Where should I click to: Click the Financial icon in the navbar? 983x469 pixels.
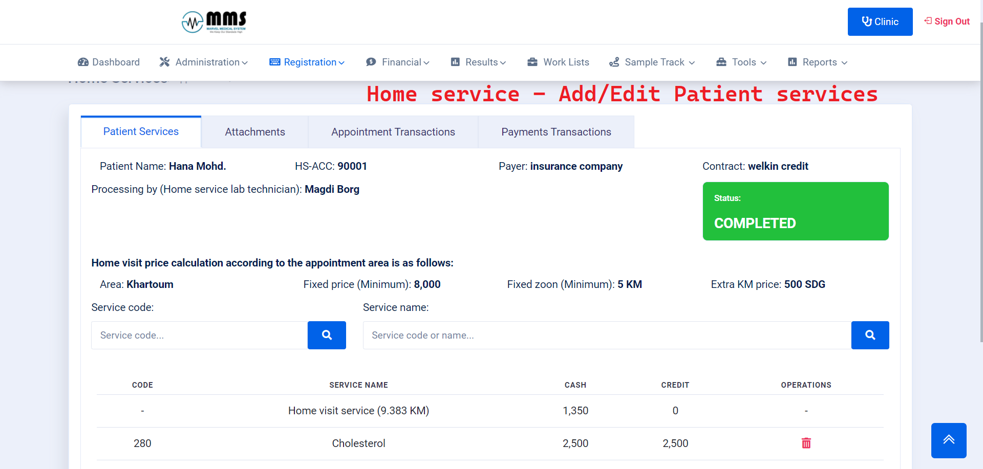372,62
